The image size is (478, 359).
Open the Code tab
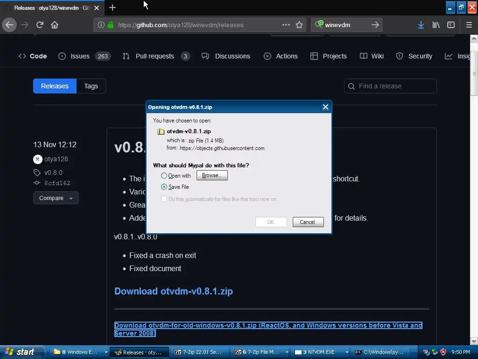[33, 56]
